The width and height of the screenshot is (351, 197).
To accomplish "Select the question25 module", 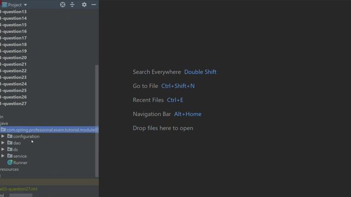I will [13, 90].
